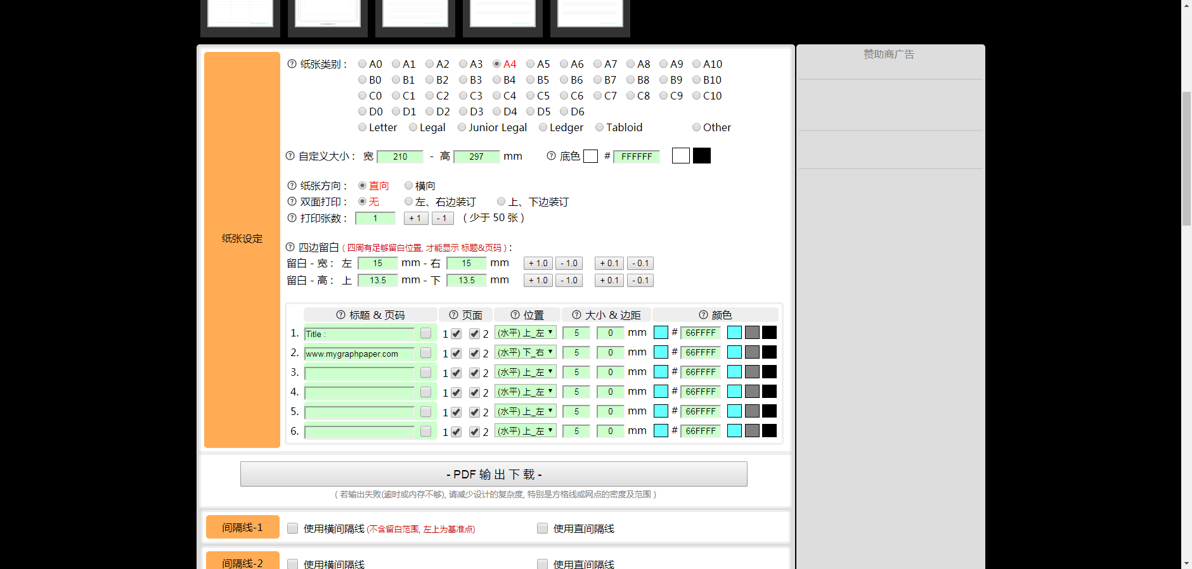
Task: Choose black color swatch in row 3
Action: [x=769, y=372]
